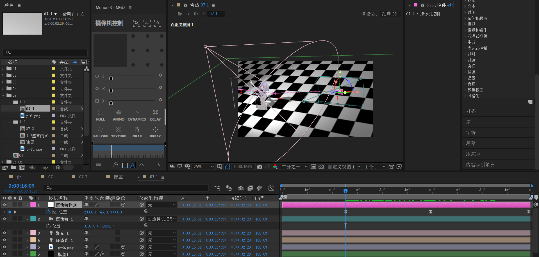This screenshot has height=257, width=539.
Task: Switch to the 遮罩 timeline tab
Action: pos(118,177)
